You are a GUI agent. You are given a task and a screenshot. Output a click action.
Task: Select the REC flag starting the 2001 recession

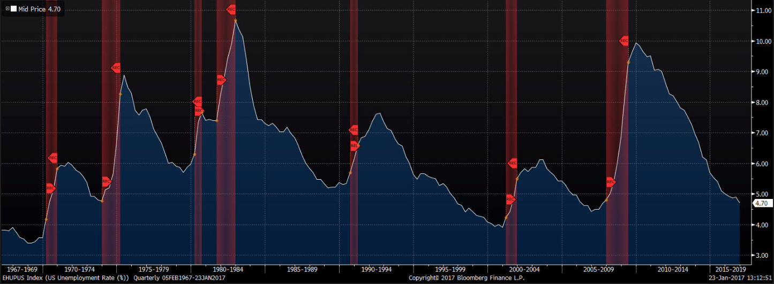(510, 199)
